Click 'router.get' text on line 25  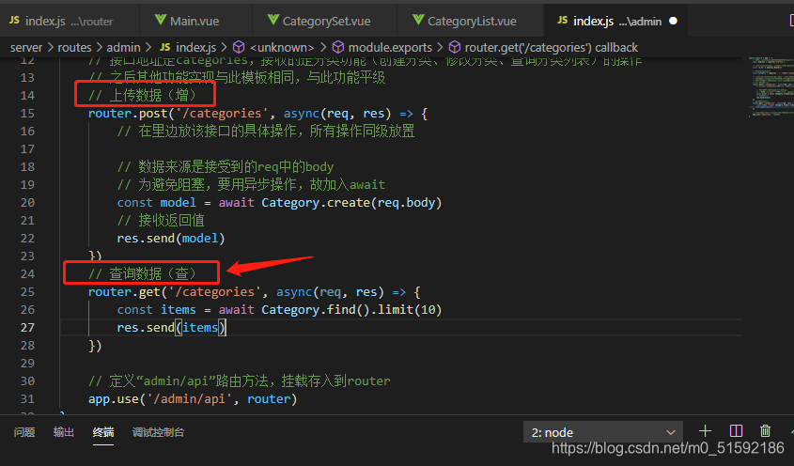(x=124, y=292)
